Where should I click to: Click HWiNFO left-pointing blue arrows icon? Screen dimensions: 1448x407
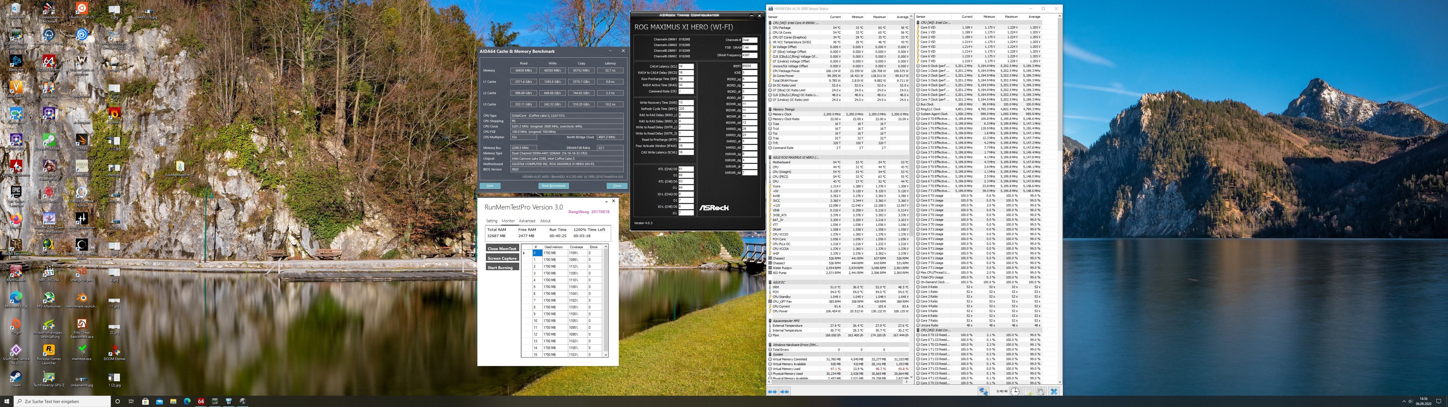coord(773,391)
